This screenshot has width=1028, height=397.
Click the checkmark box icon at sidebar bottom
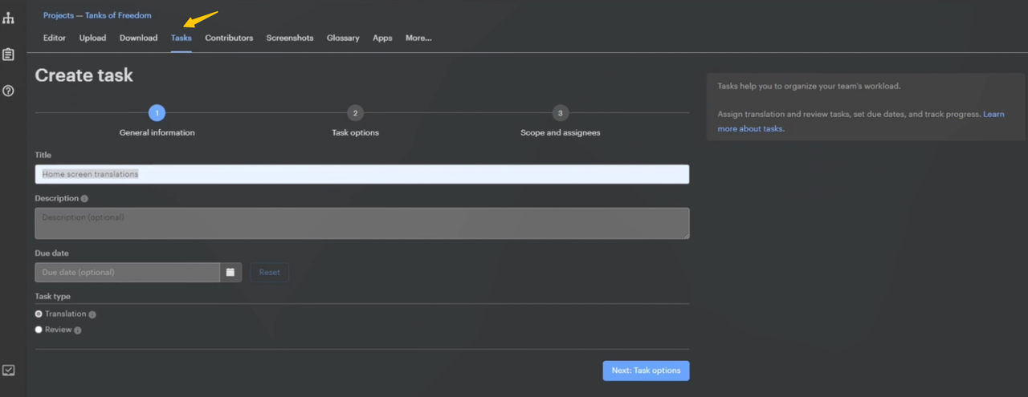(x=8, y=370)
